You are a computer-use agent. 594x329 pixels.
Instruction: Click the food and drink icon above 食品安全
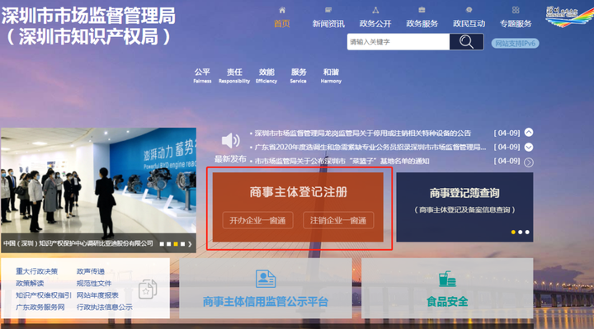(447, 279)
